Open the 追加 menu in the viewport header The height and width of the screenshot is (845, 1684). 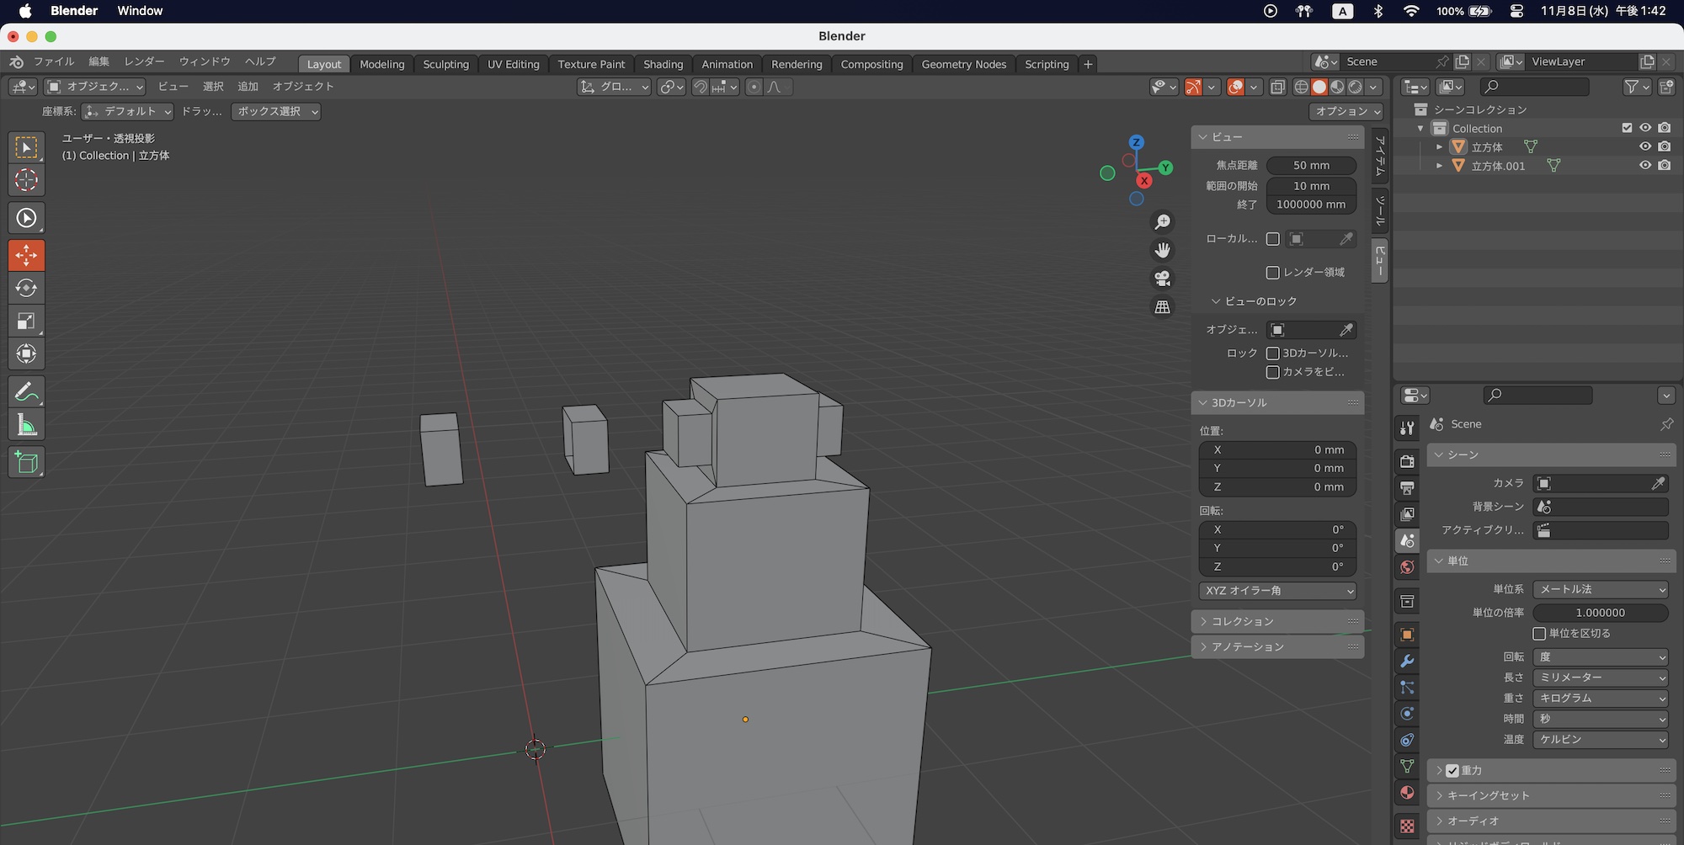248,87
